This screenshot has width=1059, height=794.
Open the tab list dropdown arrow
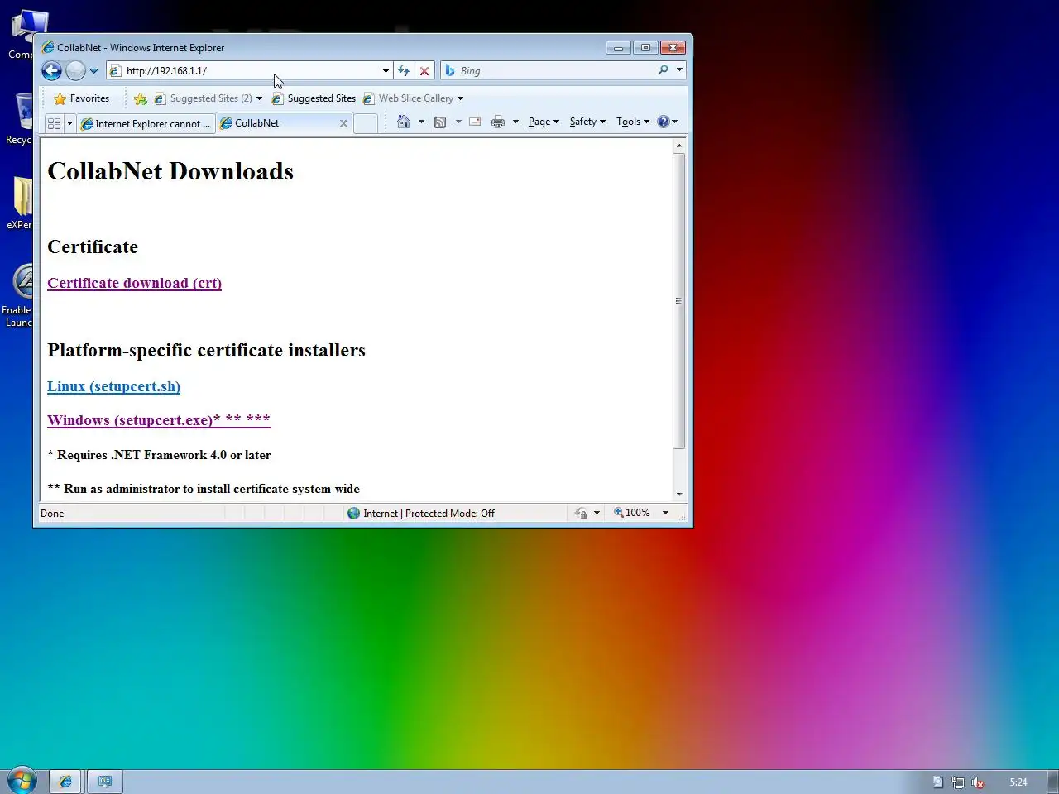(x=69, y=123)
